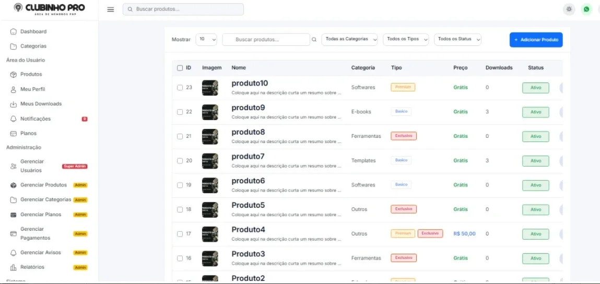
Task: Sort by the Nome column header
Action: [239, 68]
